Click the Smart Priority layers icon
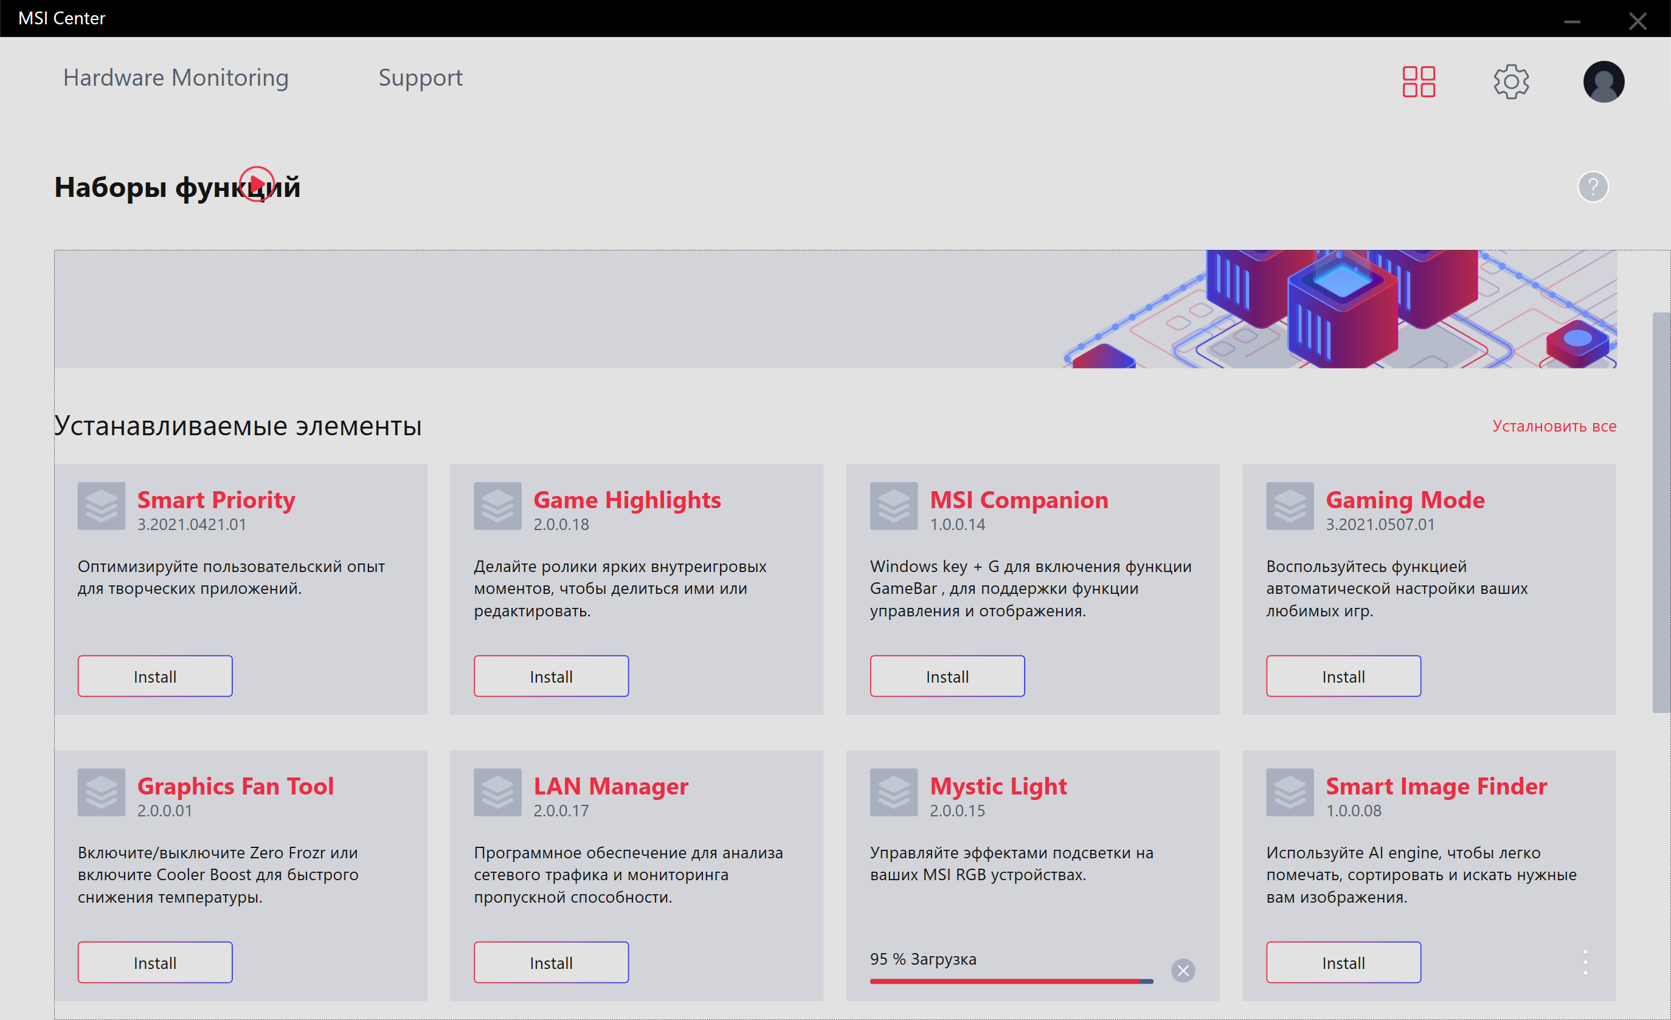1671x1020 pixels. [101, 506]
